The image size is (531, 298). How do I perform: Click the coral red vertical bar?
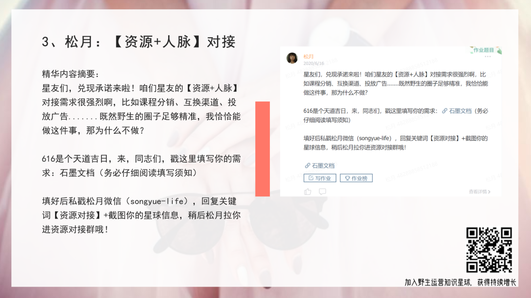point(263,149)
